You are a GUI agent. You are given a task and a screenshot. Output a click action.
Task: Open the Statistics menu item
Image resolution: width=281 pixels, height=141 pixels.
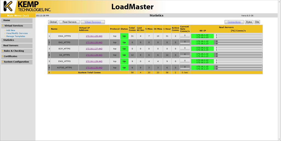(17, 40)
